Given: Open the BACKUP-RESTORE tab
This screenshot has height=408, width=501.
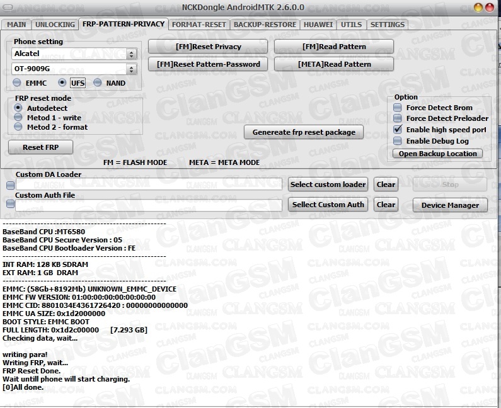Looking at the screenshot, I should (265, 25).
